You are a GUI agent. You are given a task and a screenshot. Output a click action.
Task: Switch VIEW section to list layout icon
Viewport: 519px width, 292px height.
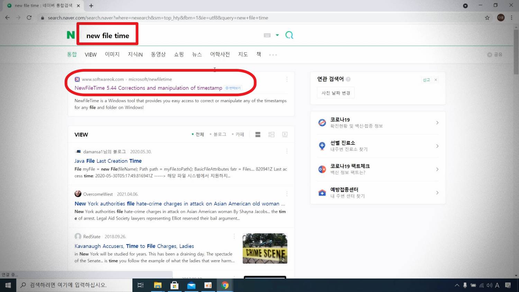(258, 134)
